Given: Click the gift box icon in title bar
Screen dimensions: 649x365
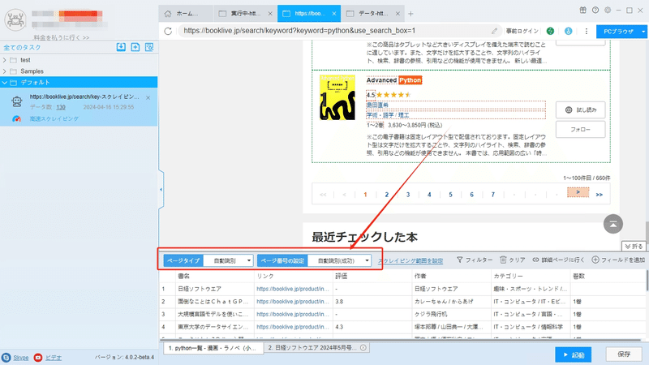Looking at the screenshot, I should click(582, 11).
